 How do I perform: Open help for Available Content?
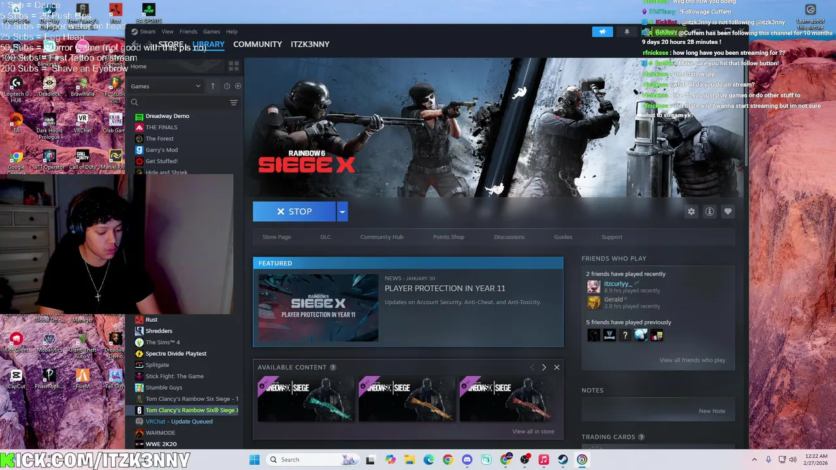click(x=332, y=368)
